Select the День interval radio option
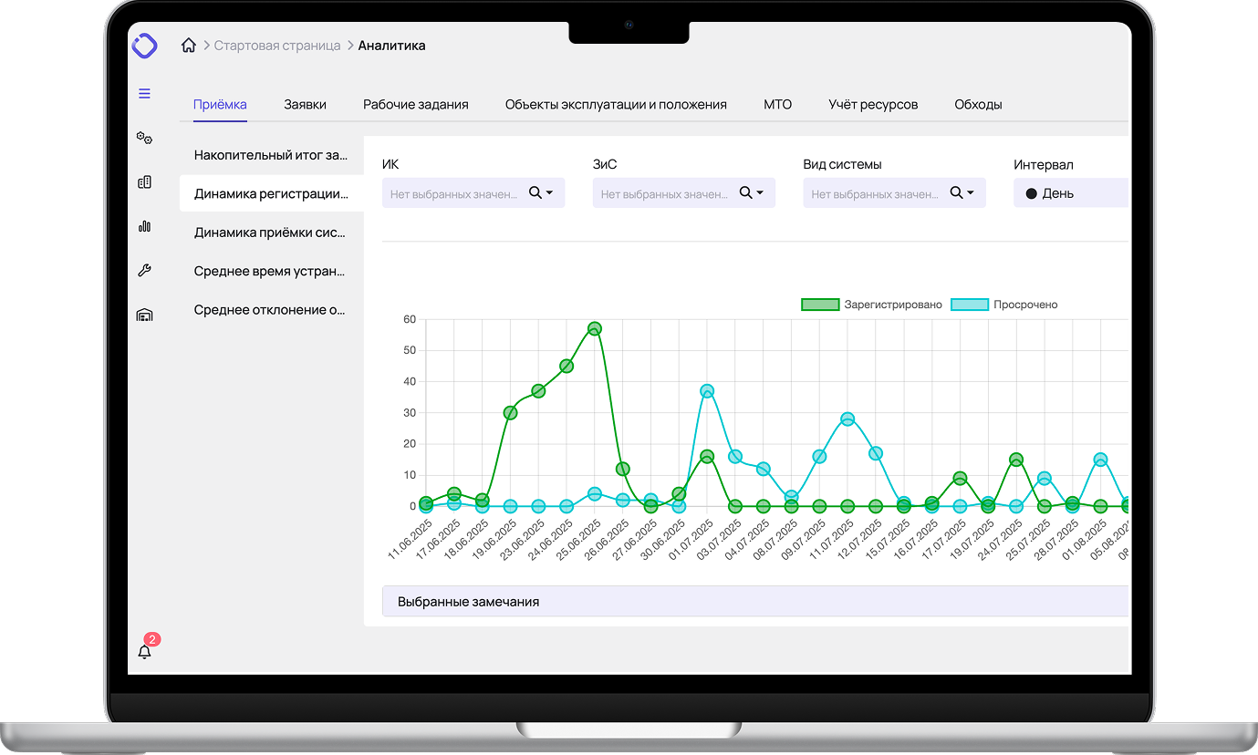Screen dimensions: 1258x755 1032,193
